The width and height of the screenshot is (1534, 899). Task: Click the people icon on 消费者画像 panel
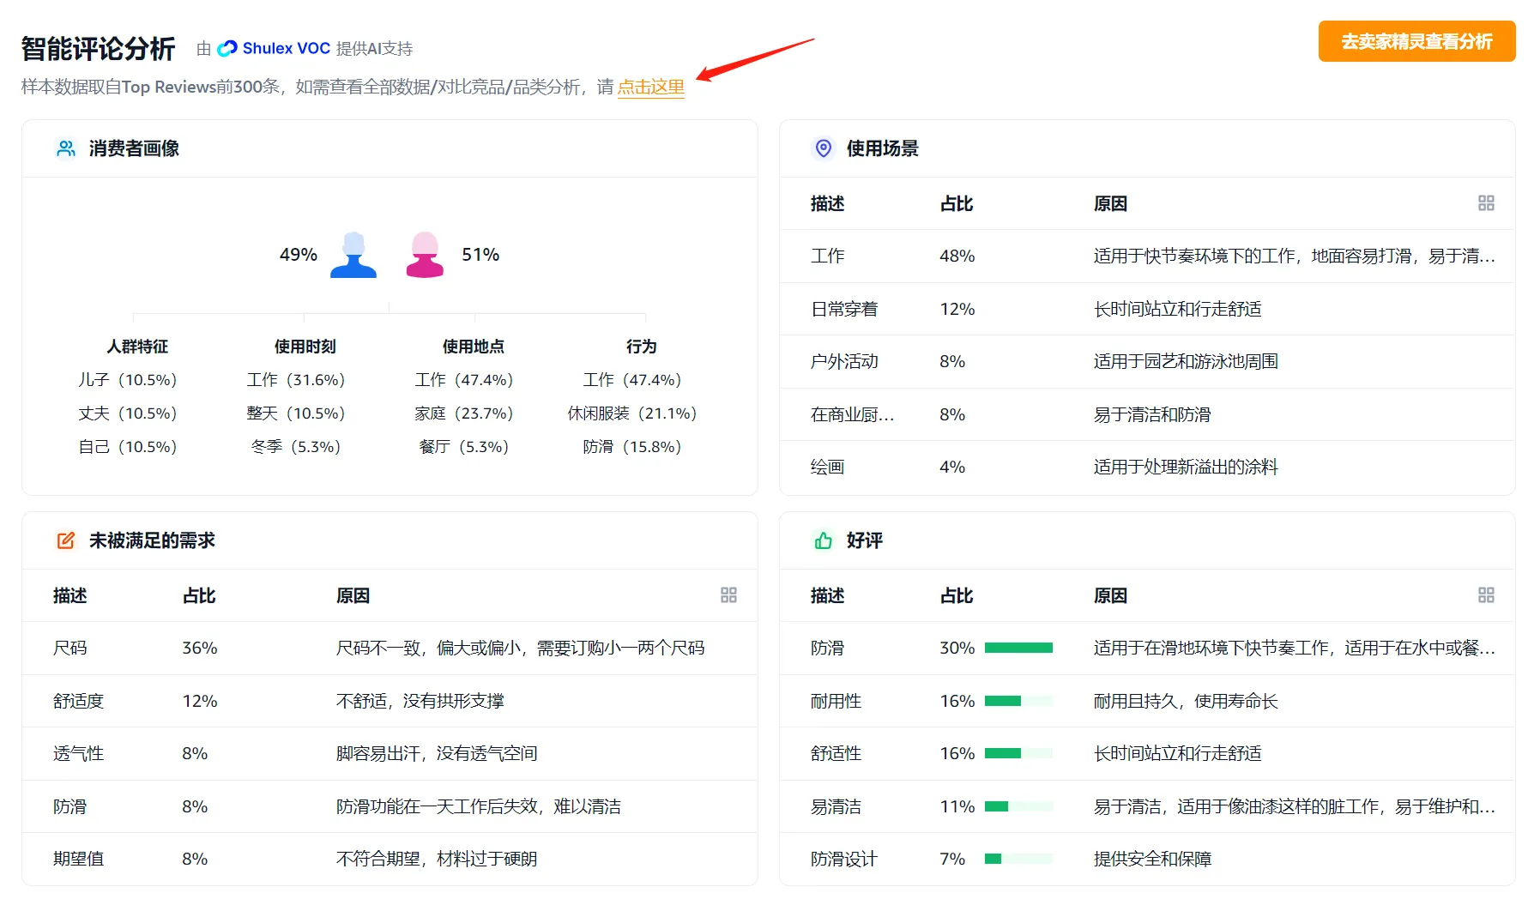coord(66,148)
